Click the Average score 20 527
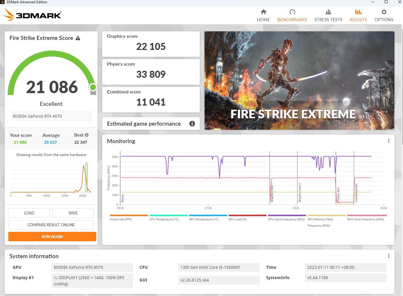This screenshot has width=403, height=296. click(x=51, y=142)
